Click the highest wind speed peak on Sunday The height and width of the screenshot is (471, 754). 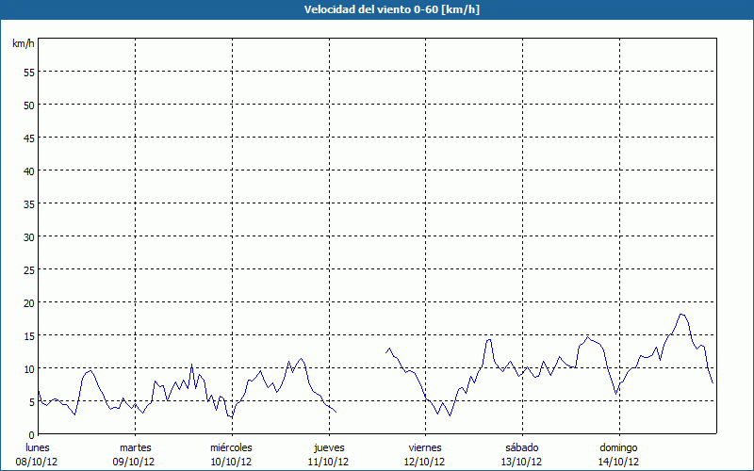coord(681,315)
